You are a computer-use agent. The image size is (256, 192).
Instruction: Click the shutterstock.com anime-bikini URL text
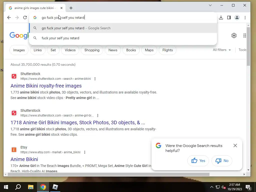coord(56,79)
